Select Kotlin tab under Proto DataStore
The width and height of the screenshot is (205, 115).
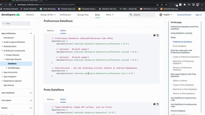pos(63,99)
